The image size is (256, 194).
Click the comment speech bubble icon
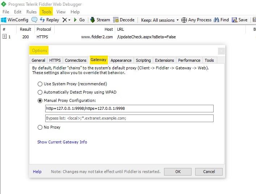click(x=34, y=20)
